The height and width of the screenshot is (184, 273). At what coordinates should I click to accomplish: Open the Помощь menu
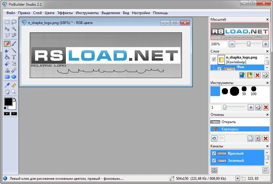pos(160,13)
